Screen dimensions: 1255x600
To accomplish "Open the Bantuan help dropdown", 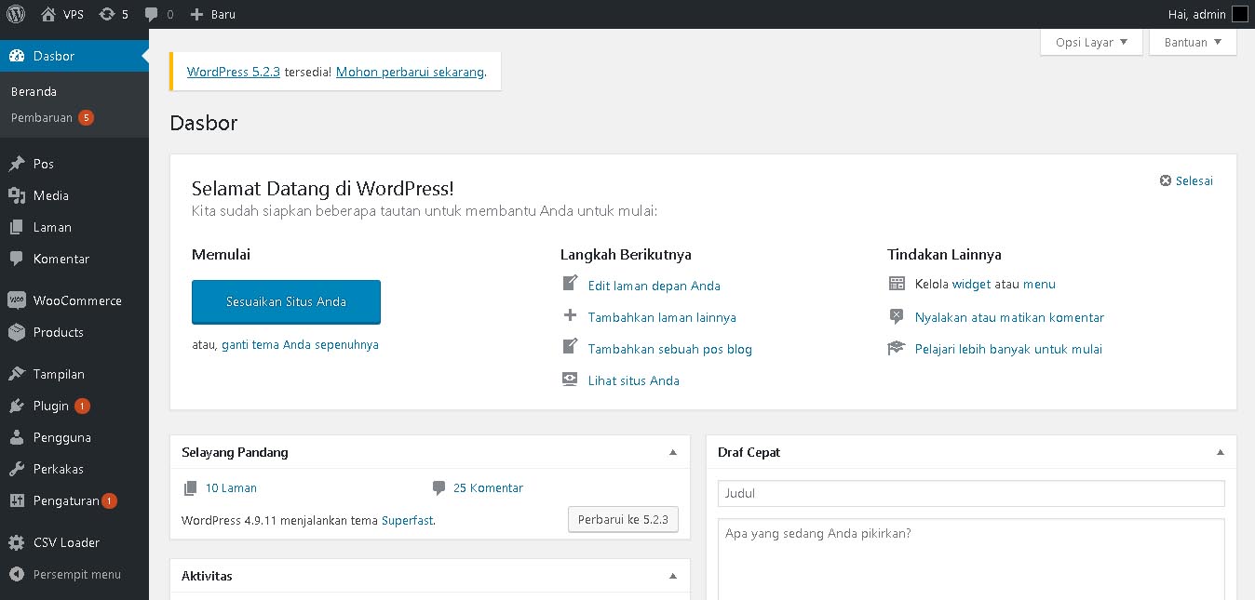I will click(x=1193, y=42).
